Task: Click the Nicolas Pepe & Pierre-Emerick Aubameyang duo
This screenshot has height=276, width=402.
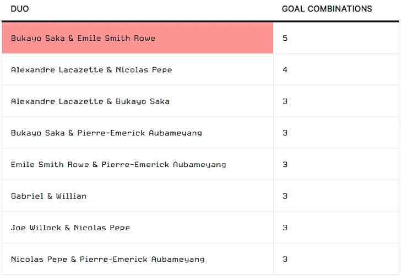Action: point(107,259)
